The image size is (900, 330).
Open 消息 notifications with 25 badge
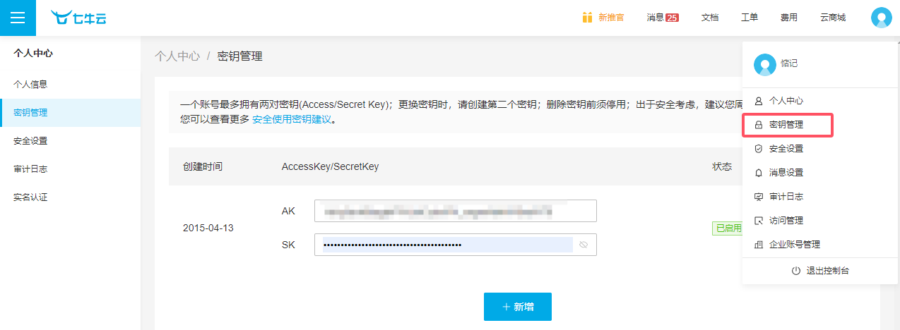[663, 18]
